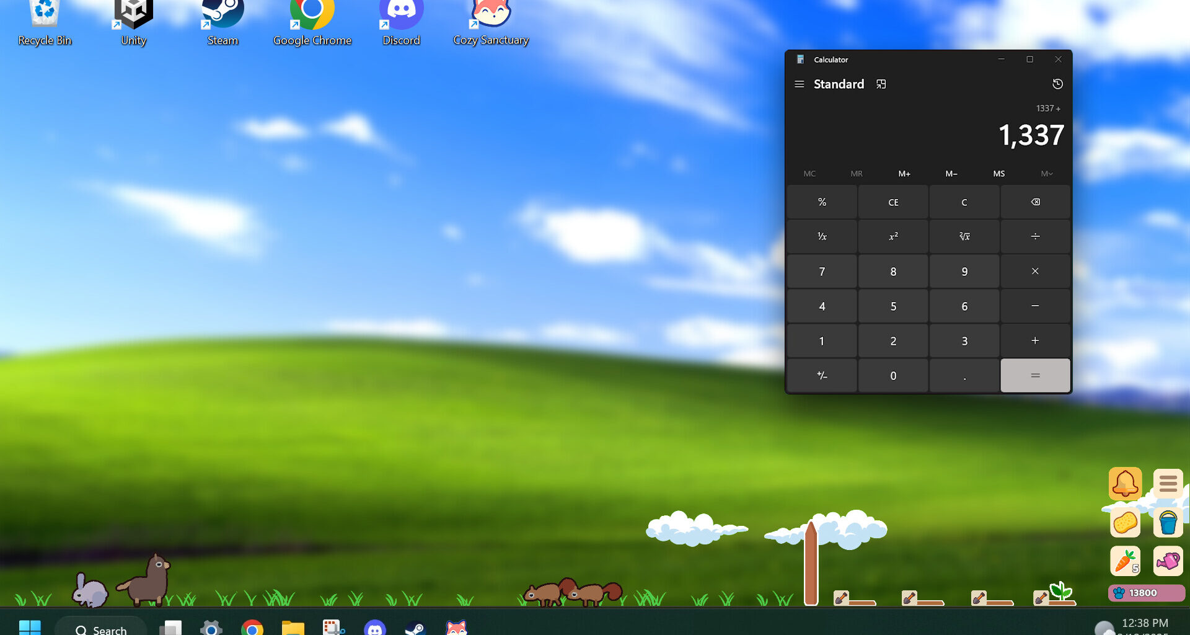Select the pink watering can tool
Screen dimensions: 1190x635
(1168, 561)
